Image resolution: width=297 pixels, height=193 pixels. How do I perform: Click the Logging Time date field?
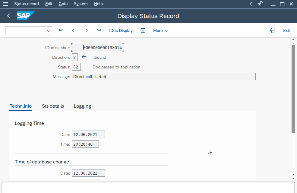88,134
